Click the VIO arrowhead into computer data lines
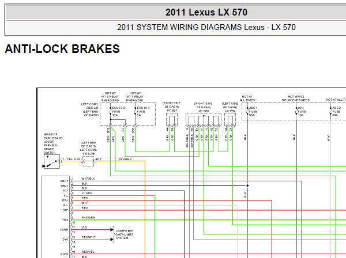Screen dimensions: 346x258 pyautogui.click(x=112, y=230)
